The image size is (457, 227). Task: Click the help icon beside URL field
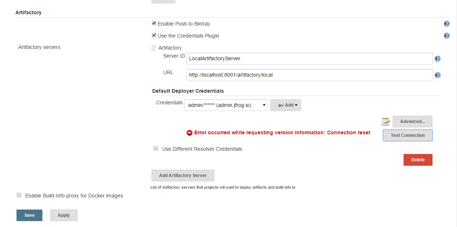437,76
